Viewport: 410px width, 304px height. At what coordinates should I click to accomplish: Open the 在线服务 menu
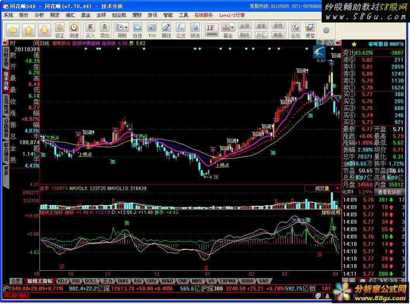[203, 15]
